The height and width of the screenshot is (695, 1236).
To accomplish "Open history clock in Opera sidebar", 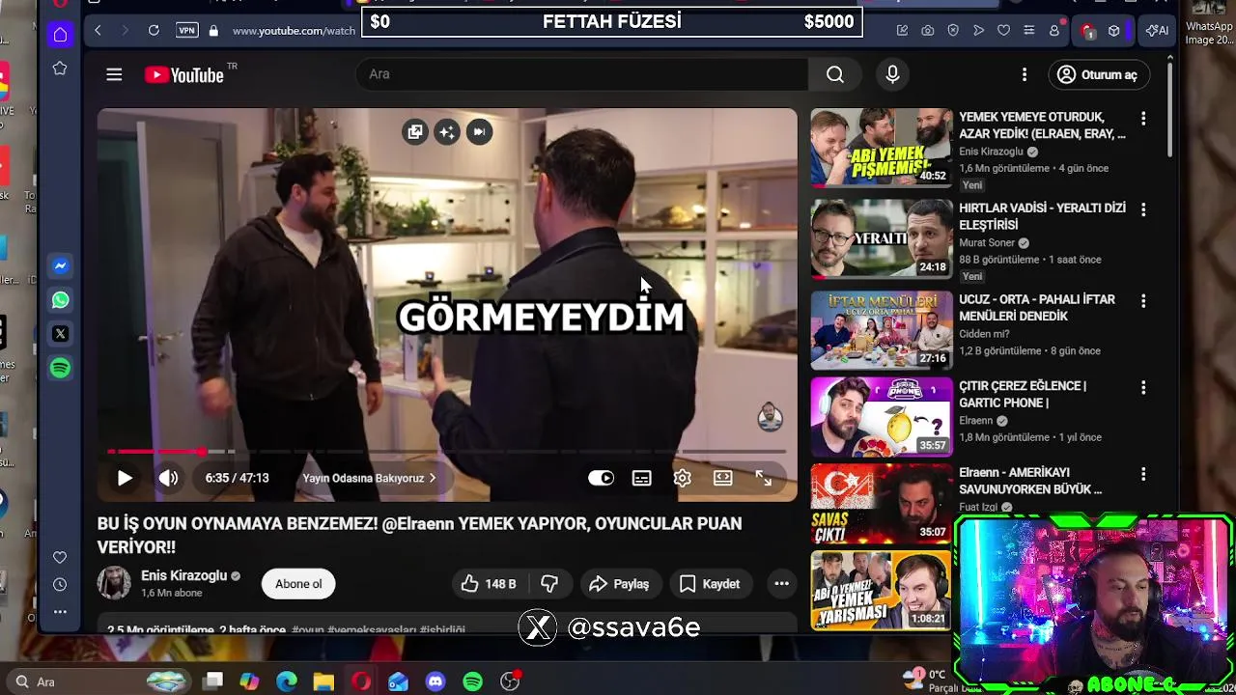I will (60, 584).
